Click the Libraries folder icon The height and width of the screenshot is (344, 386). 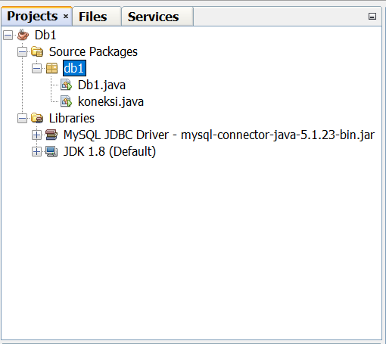(37, 118)
